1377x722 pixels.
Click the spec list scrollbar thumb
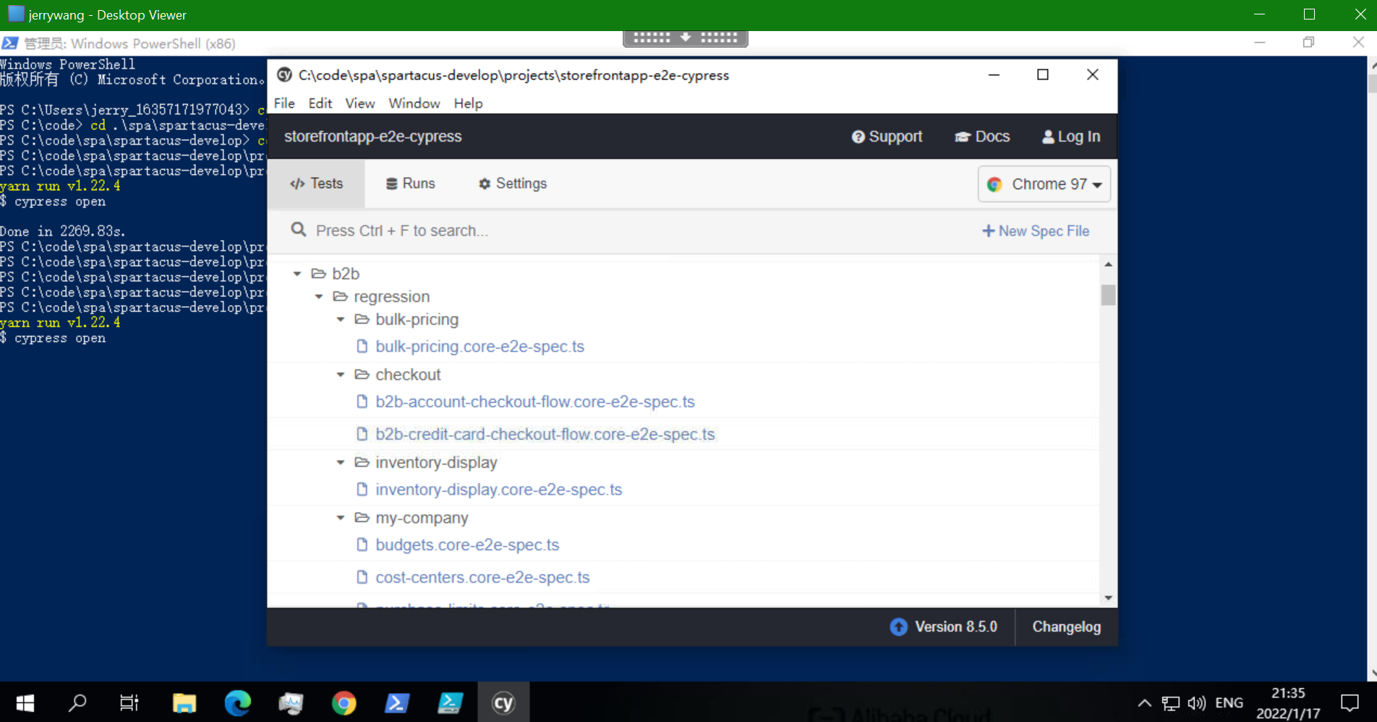click(x=1109, y=295)
